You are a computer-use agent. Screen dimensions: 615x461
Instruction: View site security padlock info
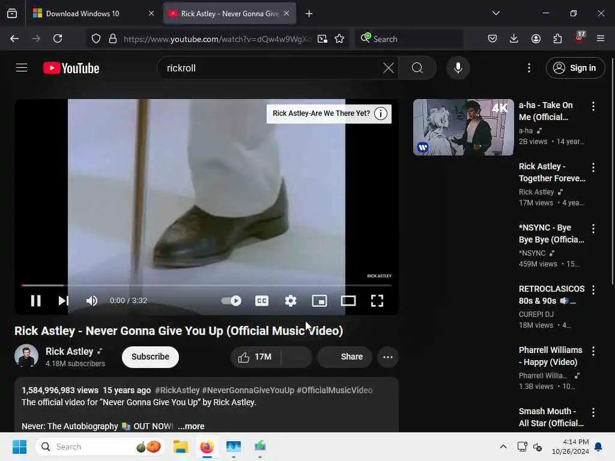point(113,38)
